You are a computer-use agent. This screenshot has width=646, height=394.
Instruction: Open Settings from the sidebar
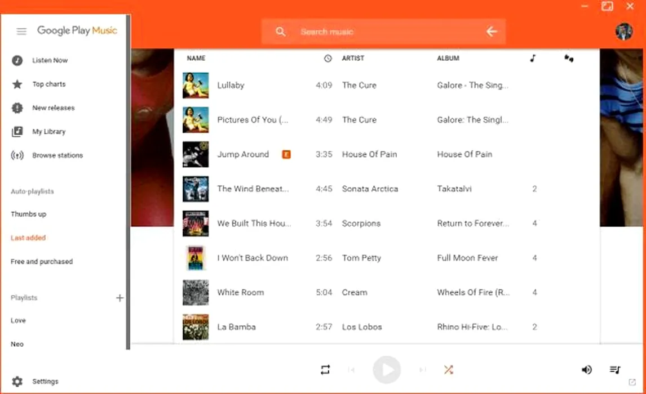pos(45,381)
